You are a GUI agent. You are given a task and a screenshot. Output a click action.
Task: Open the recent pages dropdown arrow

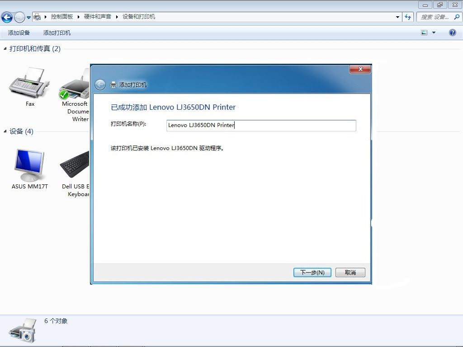pyautogui.click(x=28, y=18)
